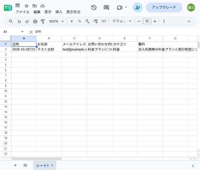The width and height of the screenshot is (200, 170).
Task: Undo the last action
Action: pyautogui.click(x=19, y=21)
